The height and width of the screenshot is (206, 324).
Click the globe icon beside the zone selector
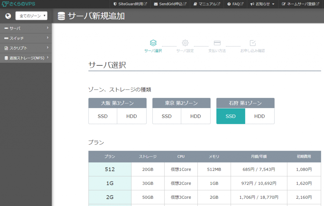[8, 15]
